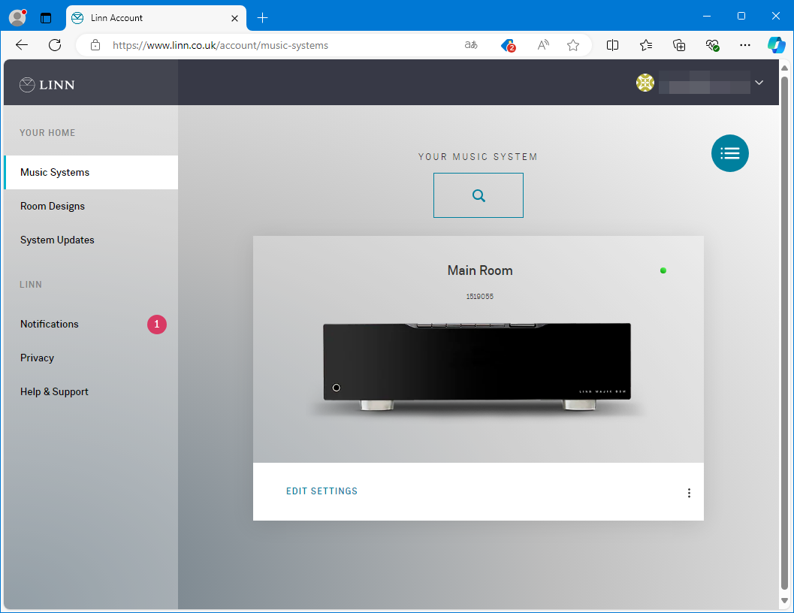The image size is (794, 613).
Task: Open Copilot sidebar
Action: tap(776, 44)
